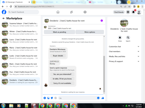This screenshot has width=145, height=108.
Task: Select Desiderio conversation in list
Action: coord(20,81)
